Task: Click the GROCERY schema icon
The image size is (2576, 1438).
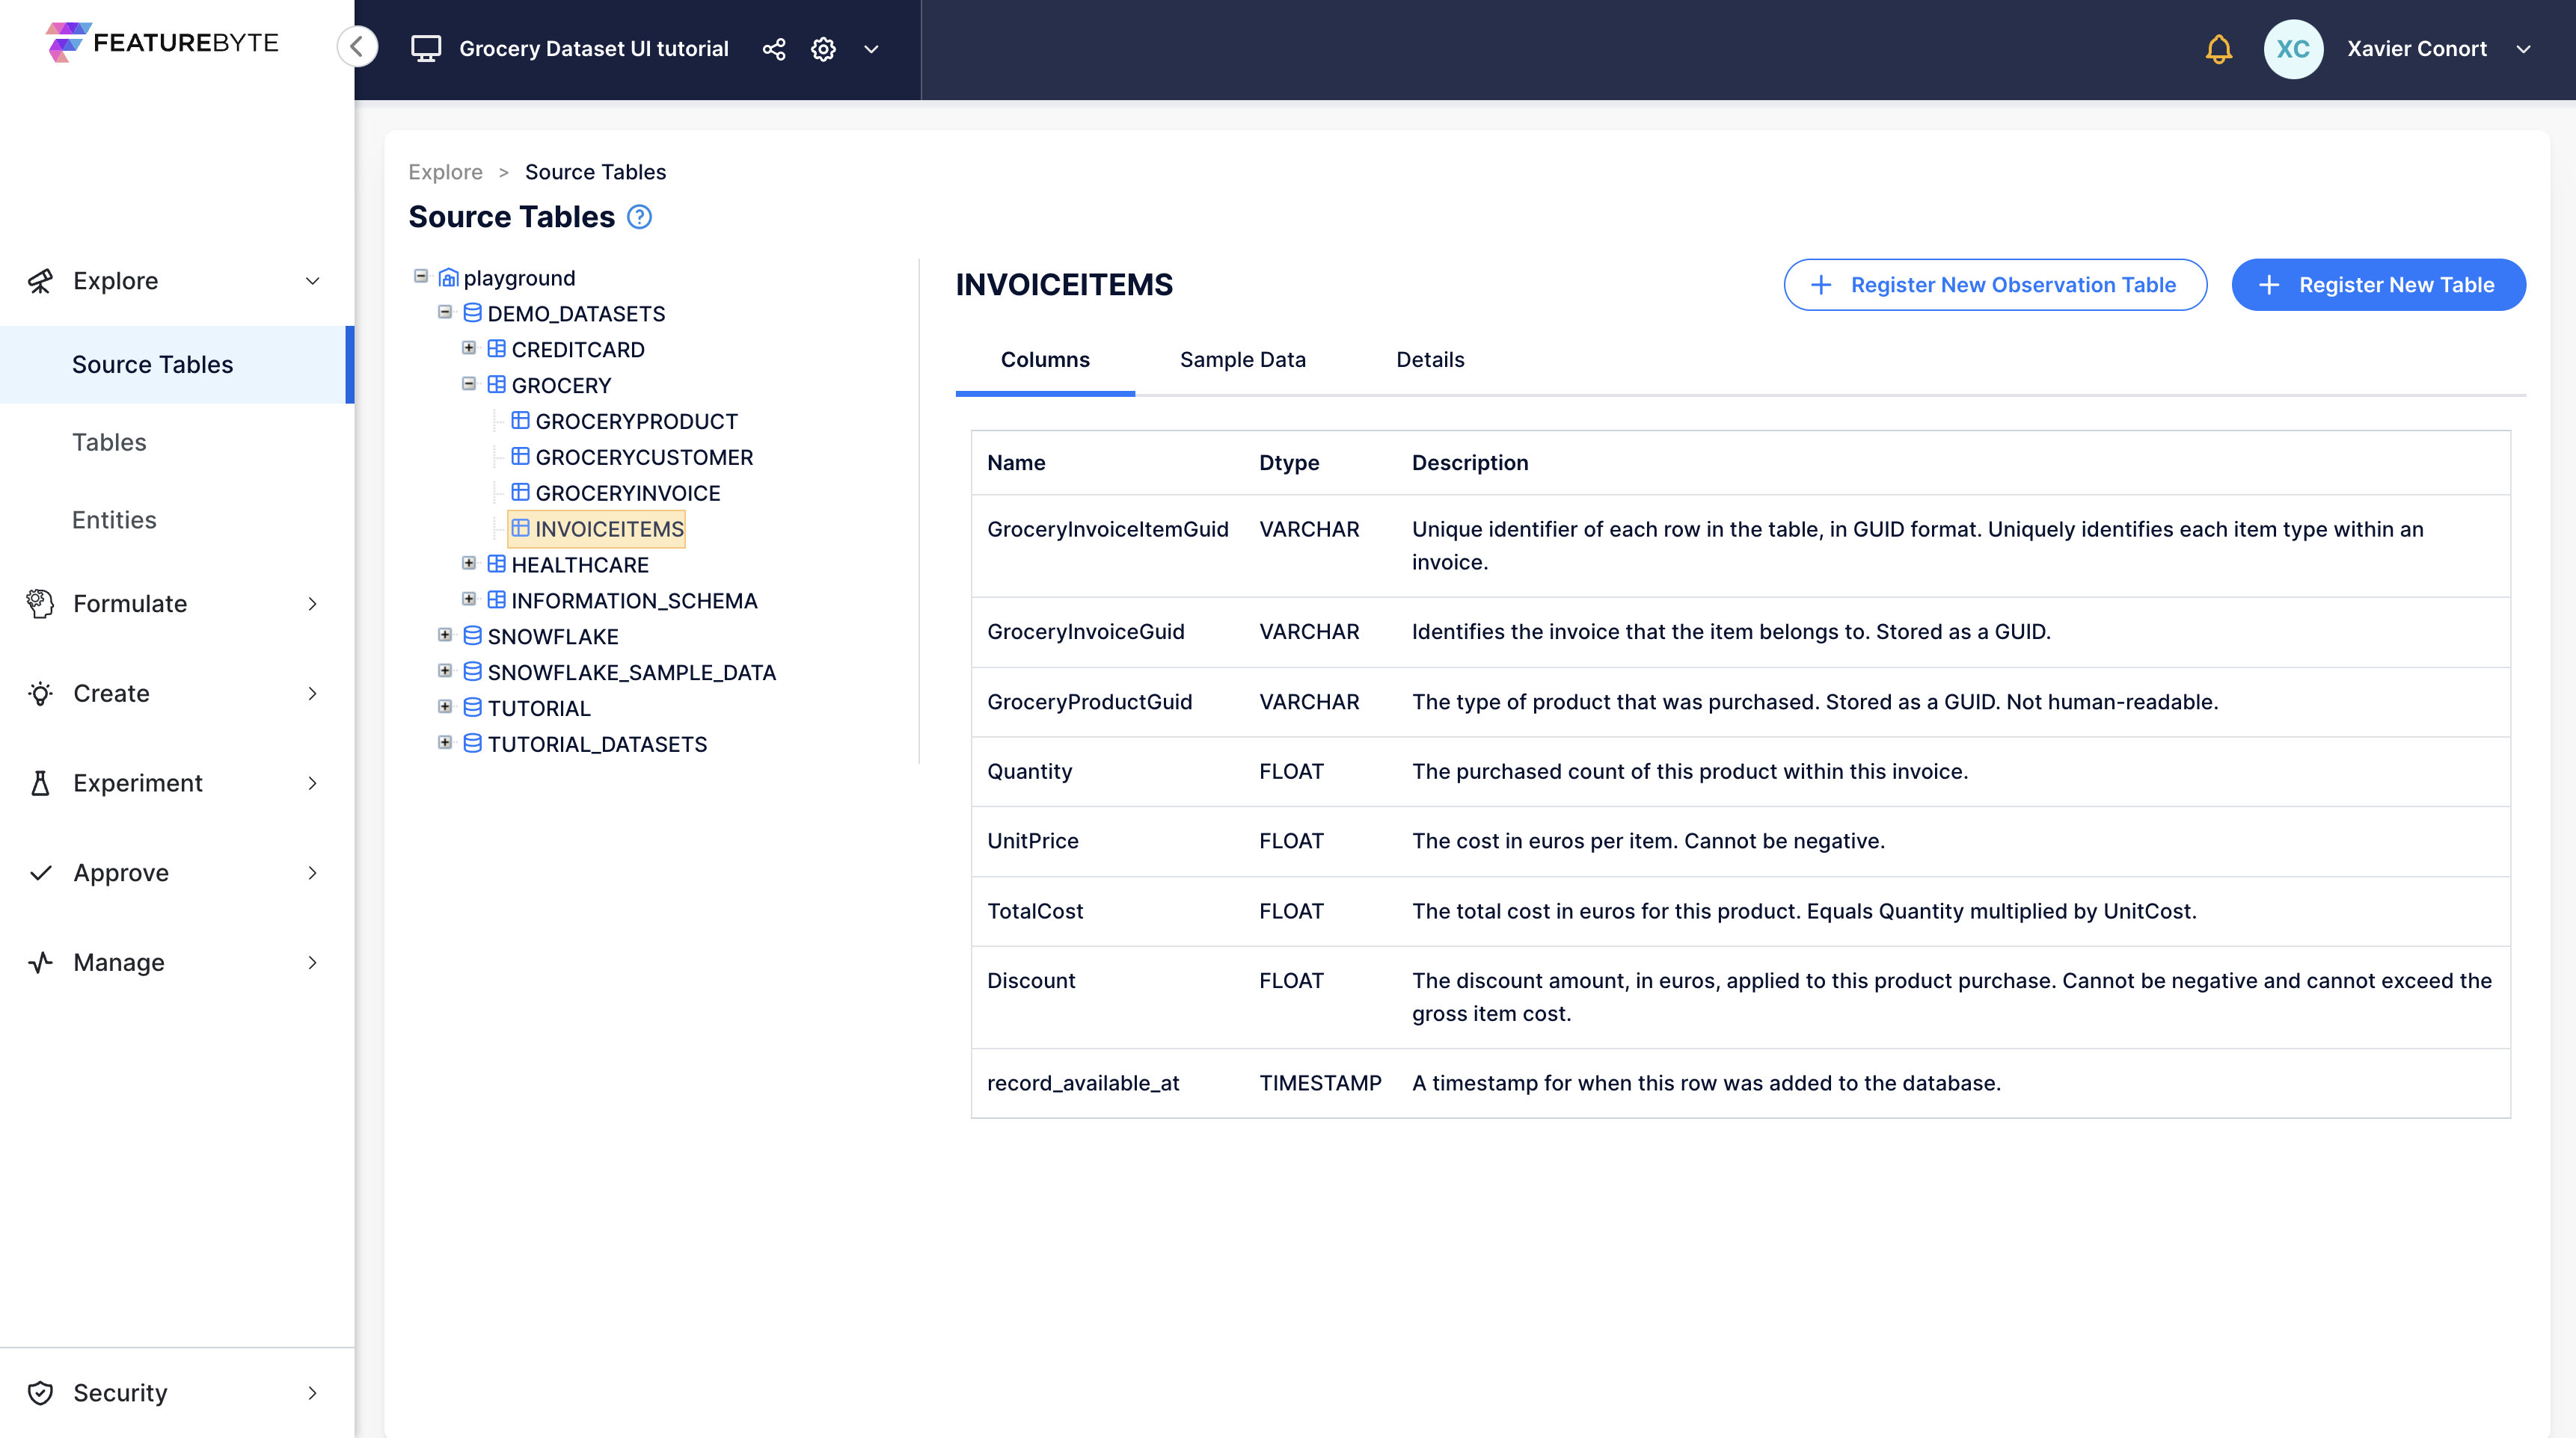Action: (497, 386)
